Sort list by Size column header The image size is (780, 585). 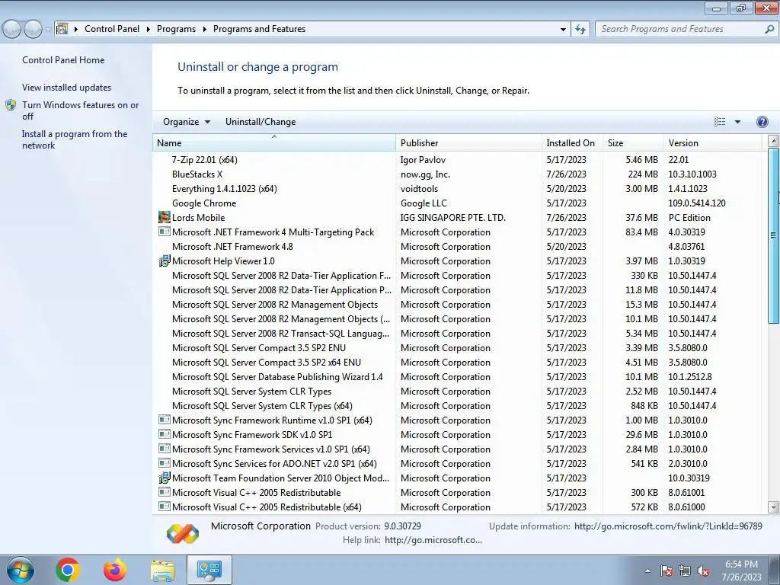[633, 142]
